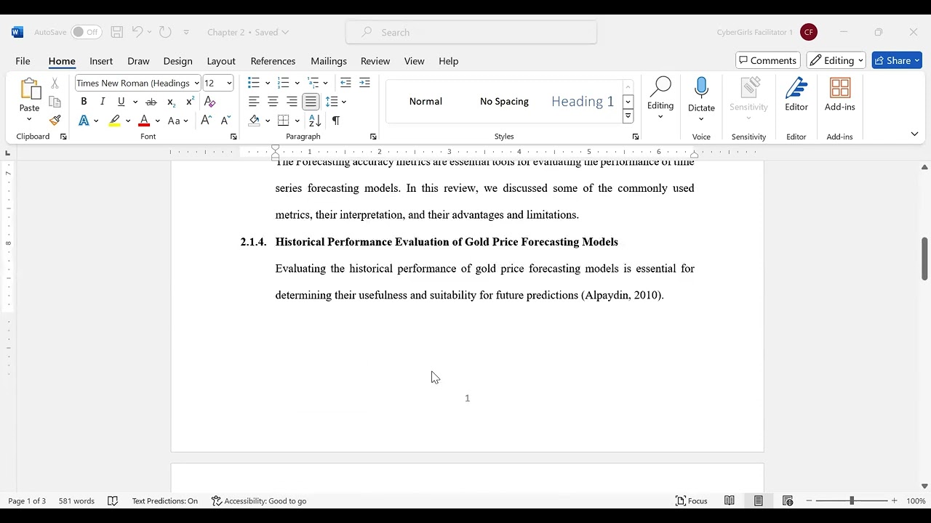931x523 pixels.
Task: Align text right
Action: coord(292,102)
